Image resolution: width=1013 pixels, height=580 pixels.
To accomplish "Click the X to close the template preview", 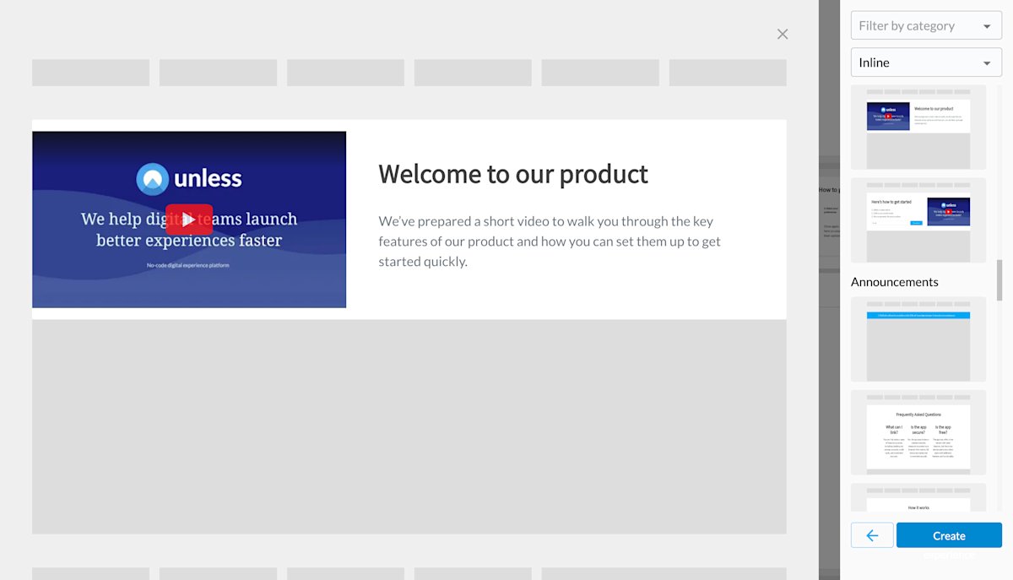I will coord(782,34).
